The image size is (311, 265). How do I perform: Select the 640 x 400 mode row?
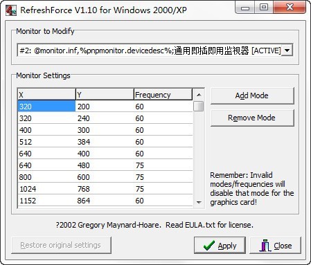coord(105,154)
